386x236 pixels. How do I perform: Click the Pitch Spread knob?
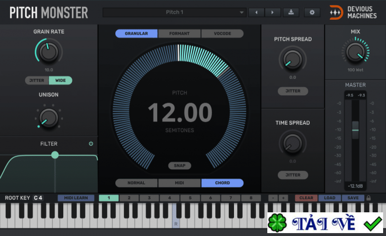293,59
